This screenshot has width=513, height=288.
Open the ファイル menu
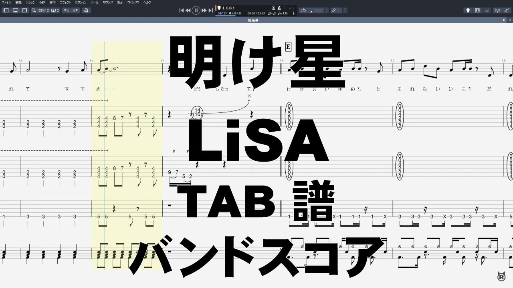coord(6,2)
